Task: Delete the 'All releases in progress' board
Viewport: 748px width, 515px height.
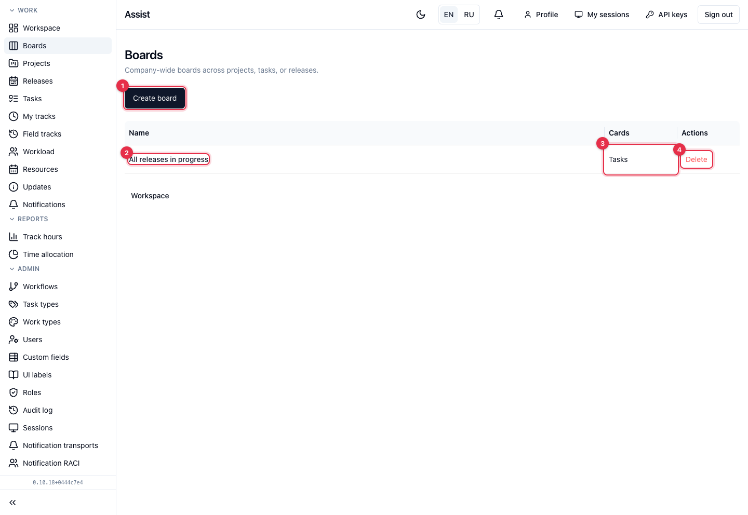Action: point(697,159)
